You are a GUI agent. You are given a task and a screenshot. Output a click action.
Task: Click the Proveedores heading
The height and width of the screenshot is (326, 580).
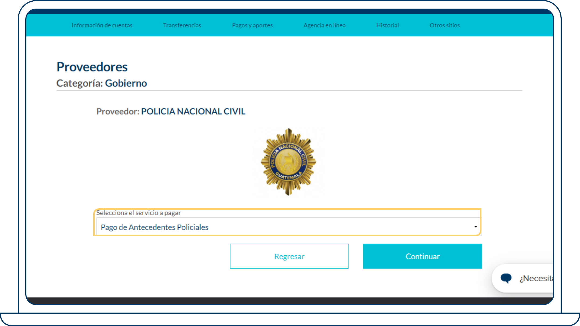[x=92, y=67]
